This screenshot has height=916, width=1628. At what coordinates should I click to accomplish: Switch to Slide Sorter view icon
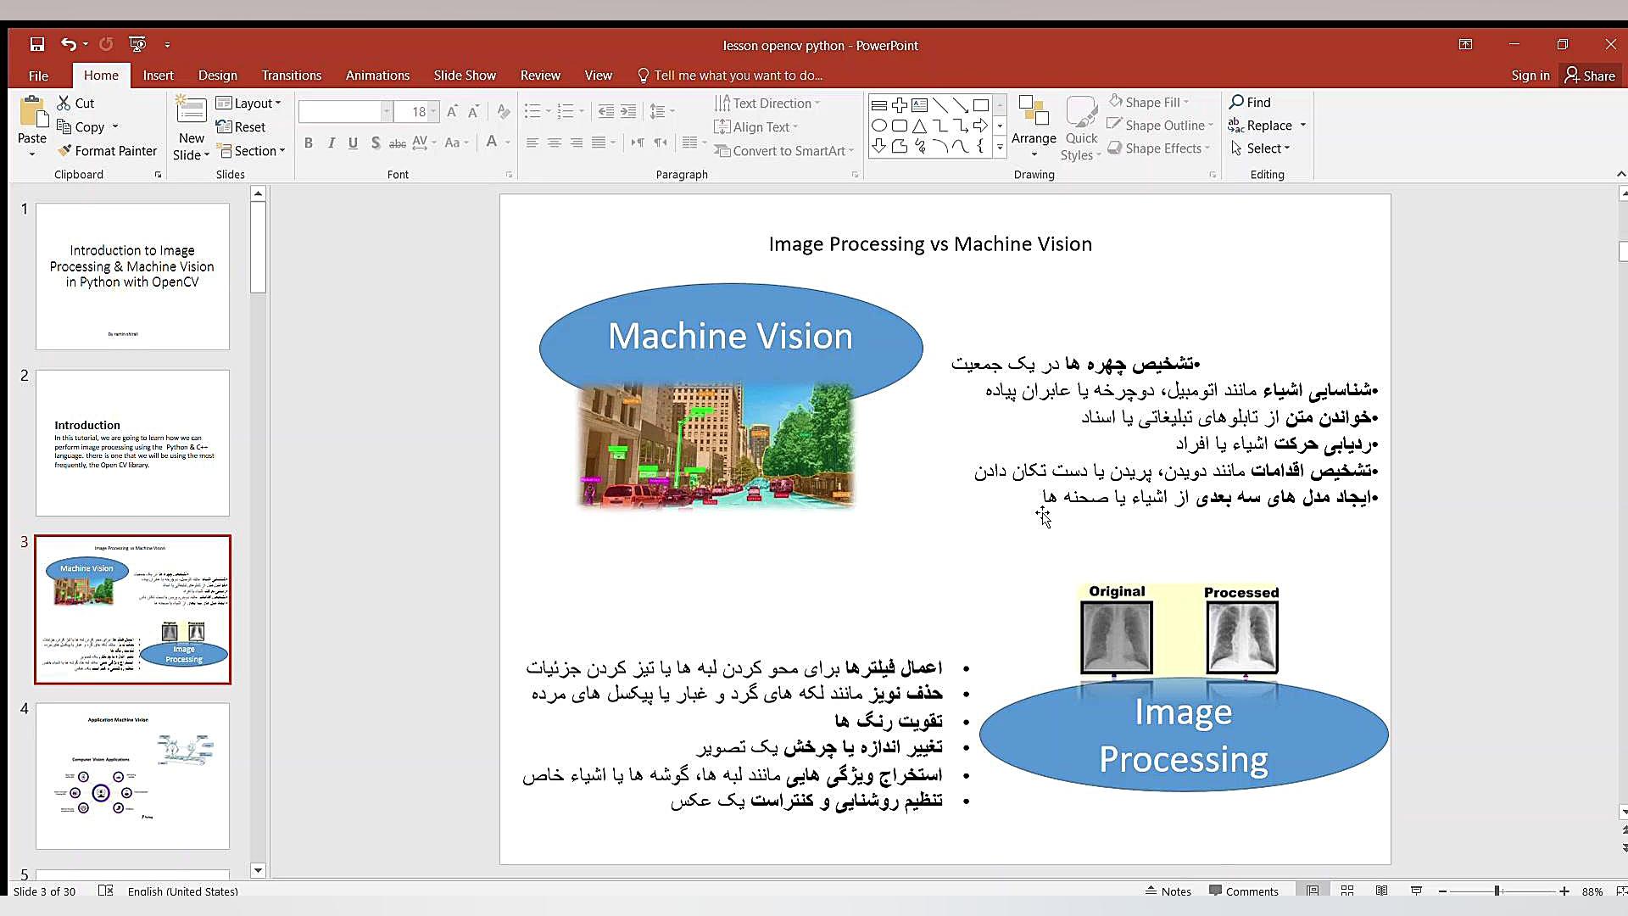1346,891
